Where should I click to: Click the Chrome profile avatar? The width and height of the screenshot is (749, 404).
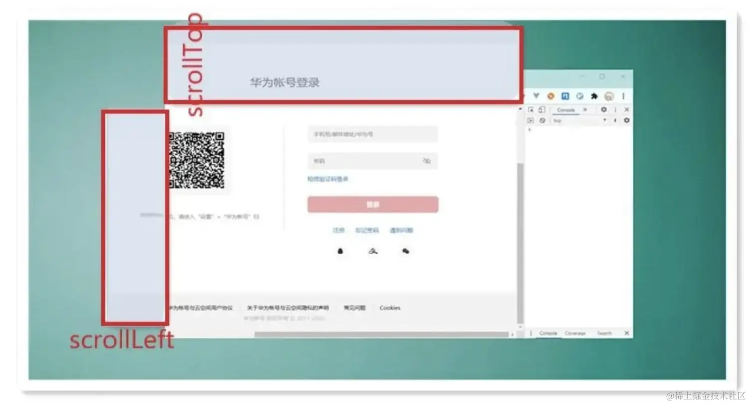point(609,96)
